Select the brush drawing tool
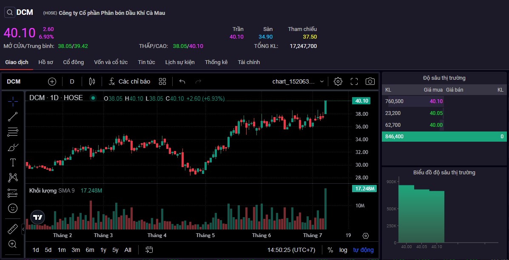 coord(13,147)
